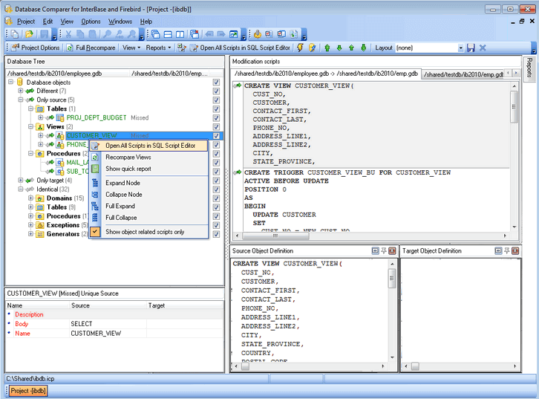Viewport: 539px width, 399px height.
Task: Toggle the Only source (5) checkbox
Action: (216, 100)
